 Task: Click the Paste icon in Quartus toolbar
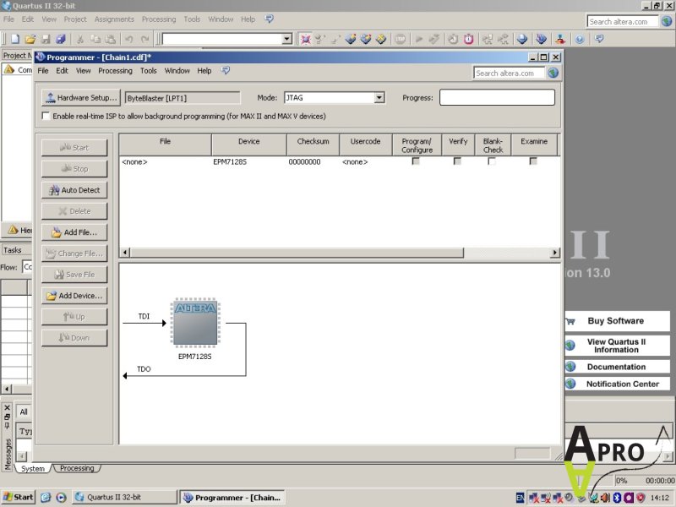pos(111,39)
